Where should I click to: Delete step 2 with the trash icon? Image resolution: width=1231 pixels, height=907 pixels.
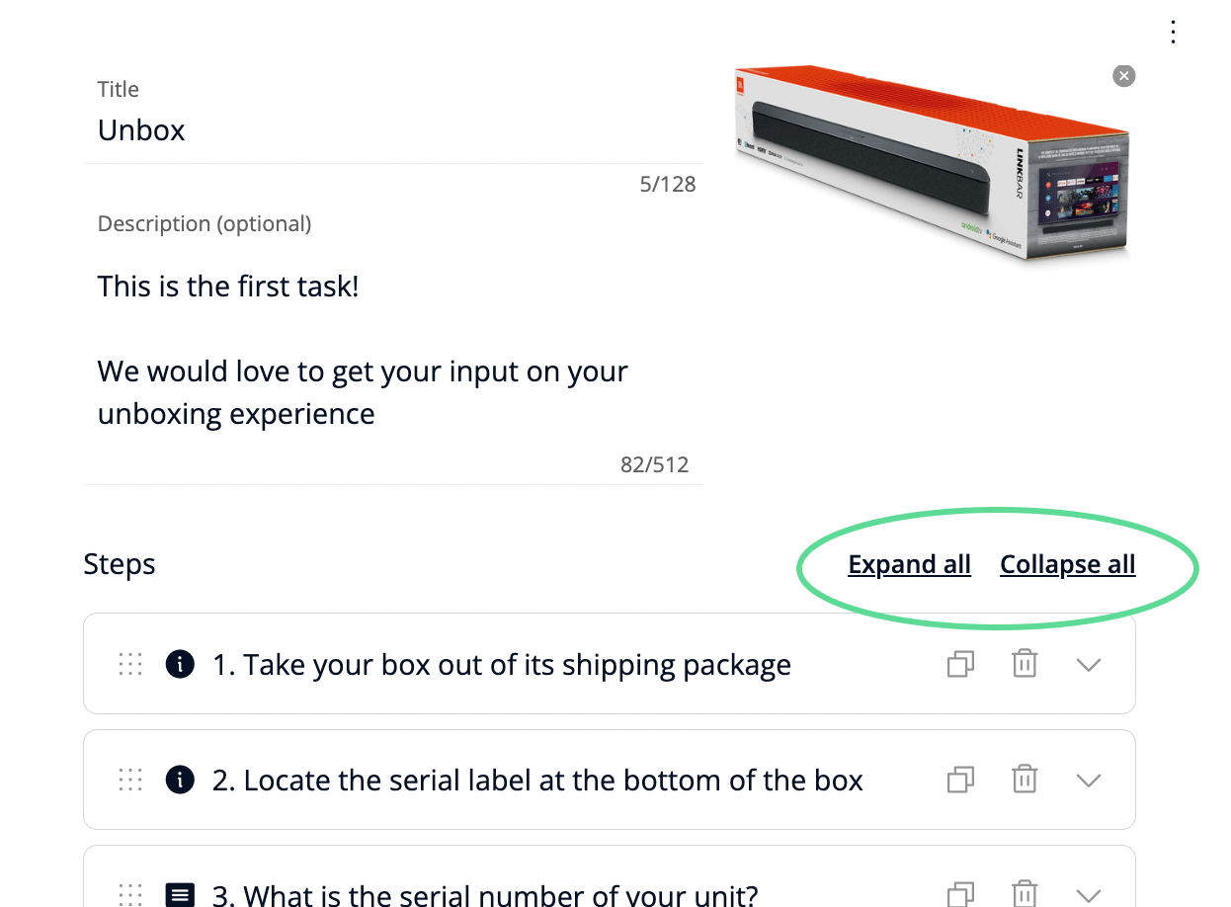pos(1025,779)
